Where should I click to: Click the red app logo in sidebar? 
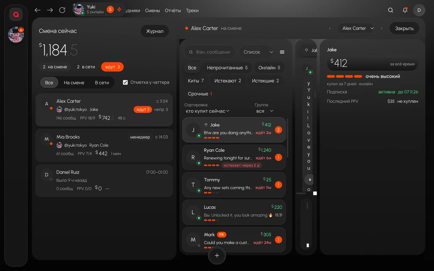click(16, 14)
